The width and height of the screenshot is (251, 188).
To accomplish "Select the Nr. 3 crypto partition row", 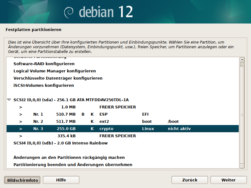I will (x=122, y=129).
